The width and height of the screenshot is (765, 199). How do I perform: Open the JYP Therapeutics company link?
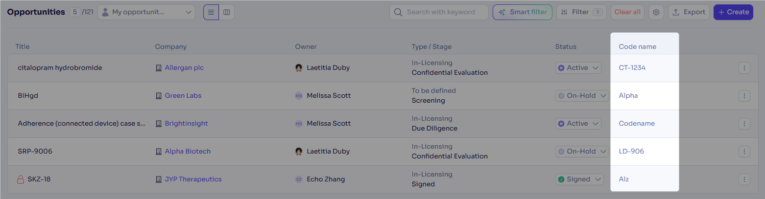click(193, 179)
